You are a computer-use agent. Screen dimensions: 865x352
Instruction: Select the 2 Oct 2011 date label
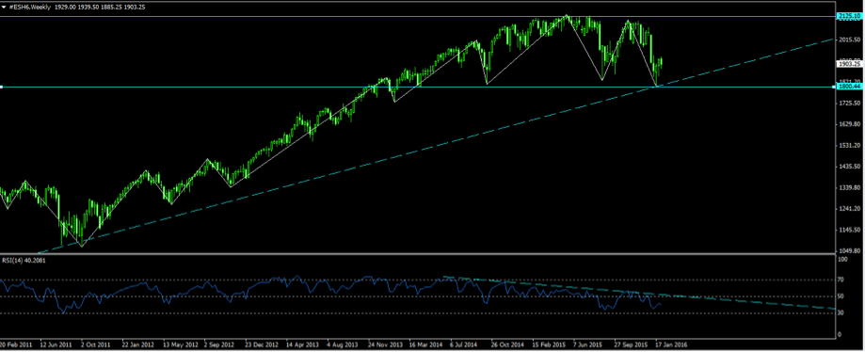pos(96,344)
